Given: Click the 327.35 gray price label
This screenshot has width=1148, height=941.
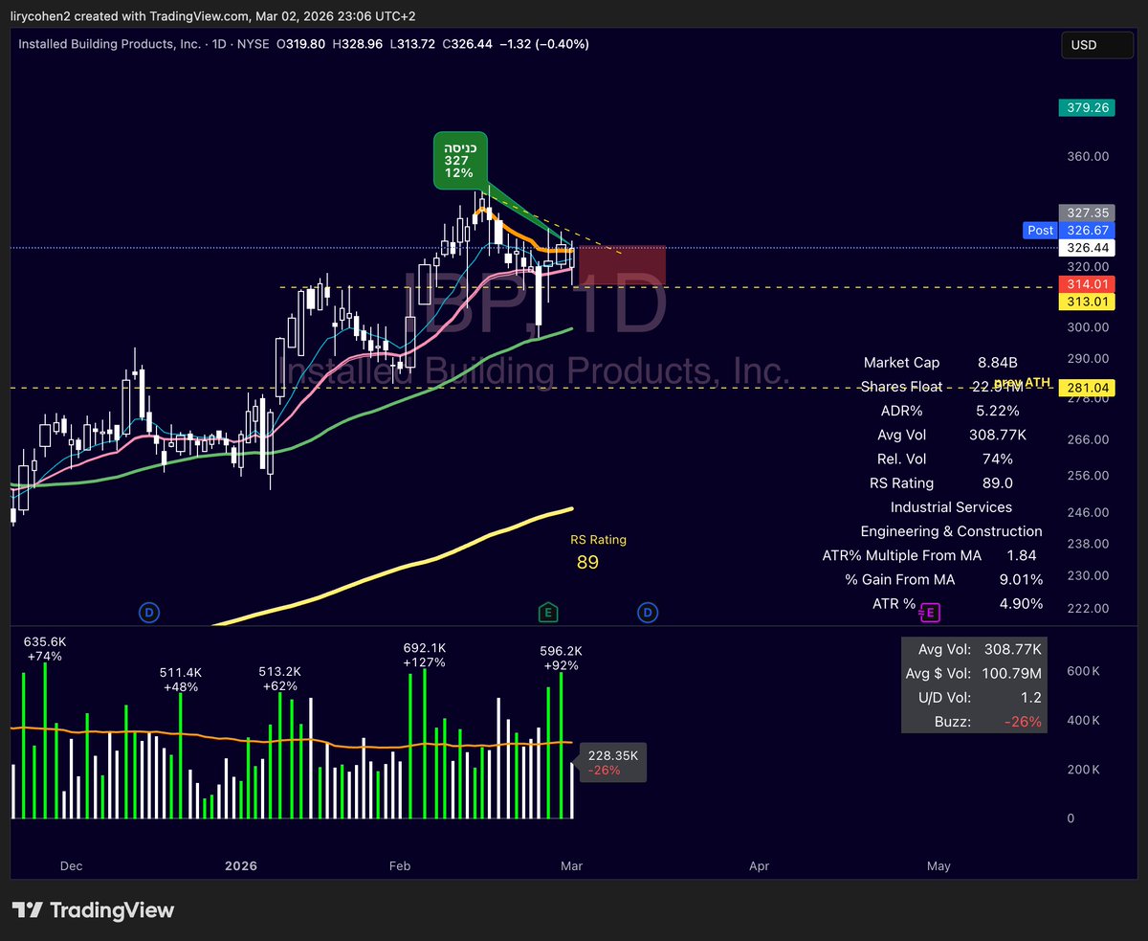Looking at the screenshot, I should coord(1087,213).
